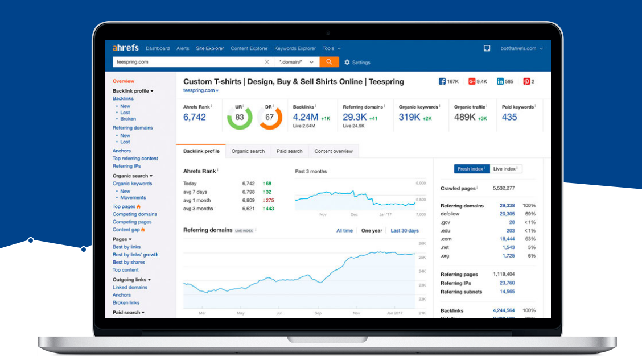Clear the teespring.com search field
This screenshot has height=357, width=642.
[x=267, y=62]
